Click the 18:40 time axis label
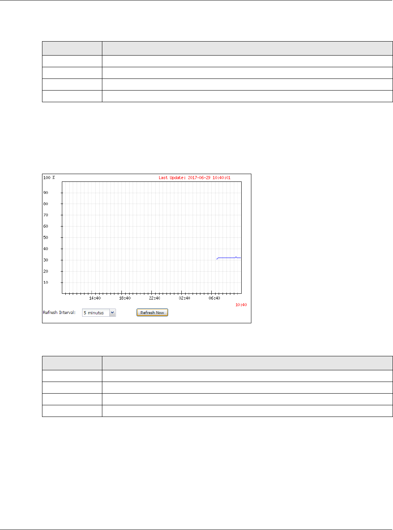Image resolution: width=393 pixels, height=530 pixels. click(125, 298)
